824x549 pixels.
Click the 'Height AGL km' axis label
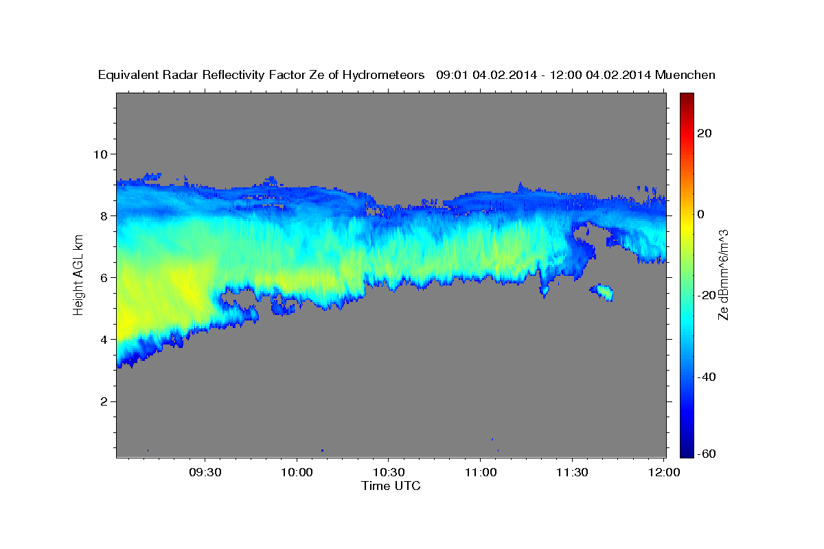(x=79, y=275)
